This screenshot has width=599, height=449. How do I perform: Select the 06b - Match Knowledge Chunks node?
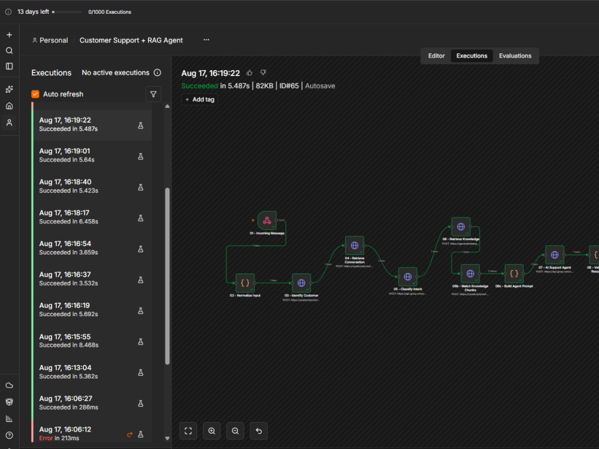tap(470, 274)
